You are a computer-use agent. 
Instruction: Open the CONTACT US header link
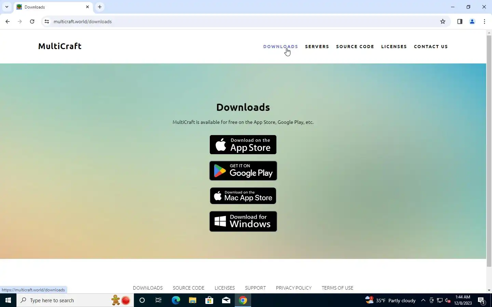click(x=431, y=46)
